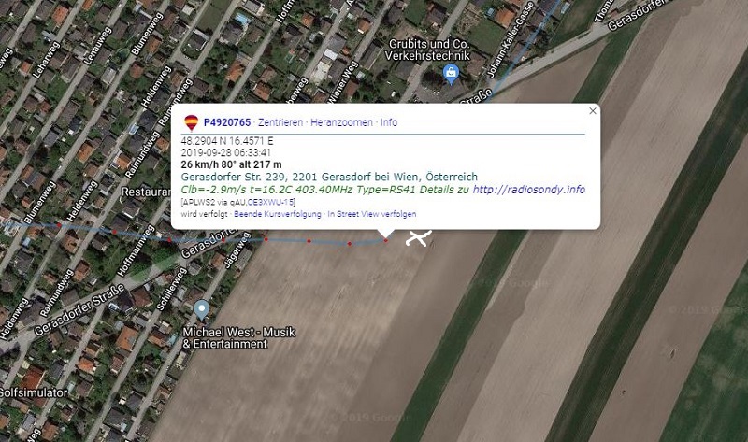
Task: Click the Golfsimulator place label
Action: point(34,392)
